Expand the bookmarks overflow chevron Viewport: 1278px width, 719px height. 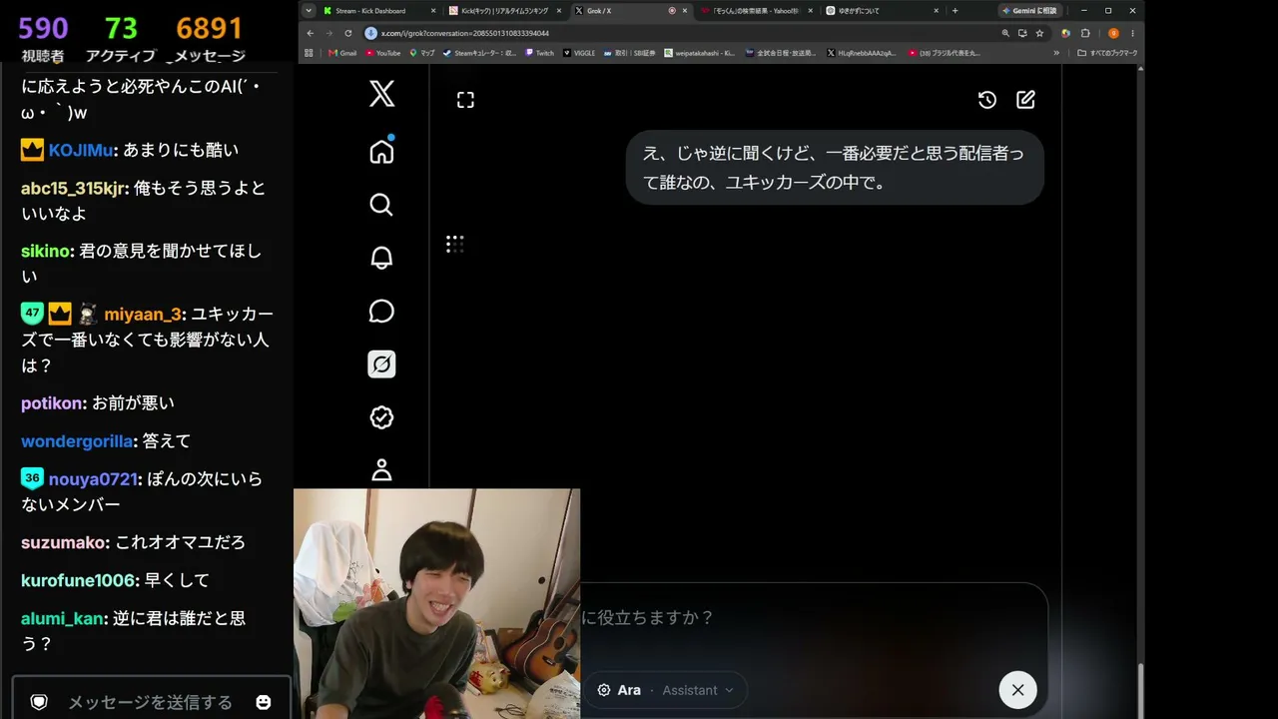pyautogui.click(x=1056, y=53)
